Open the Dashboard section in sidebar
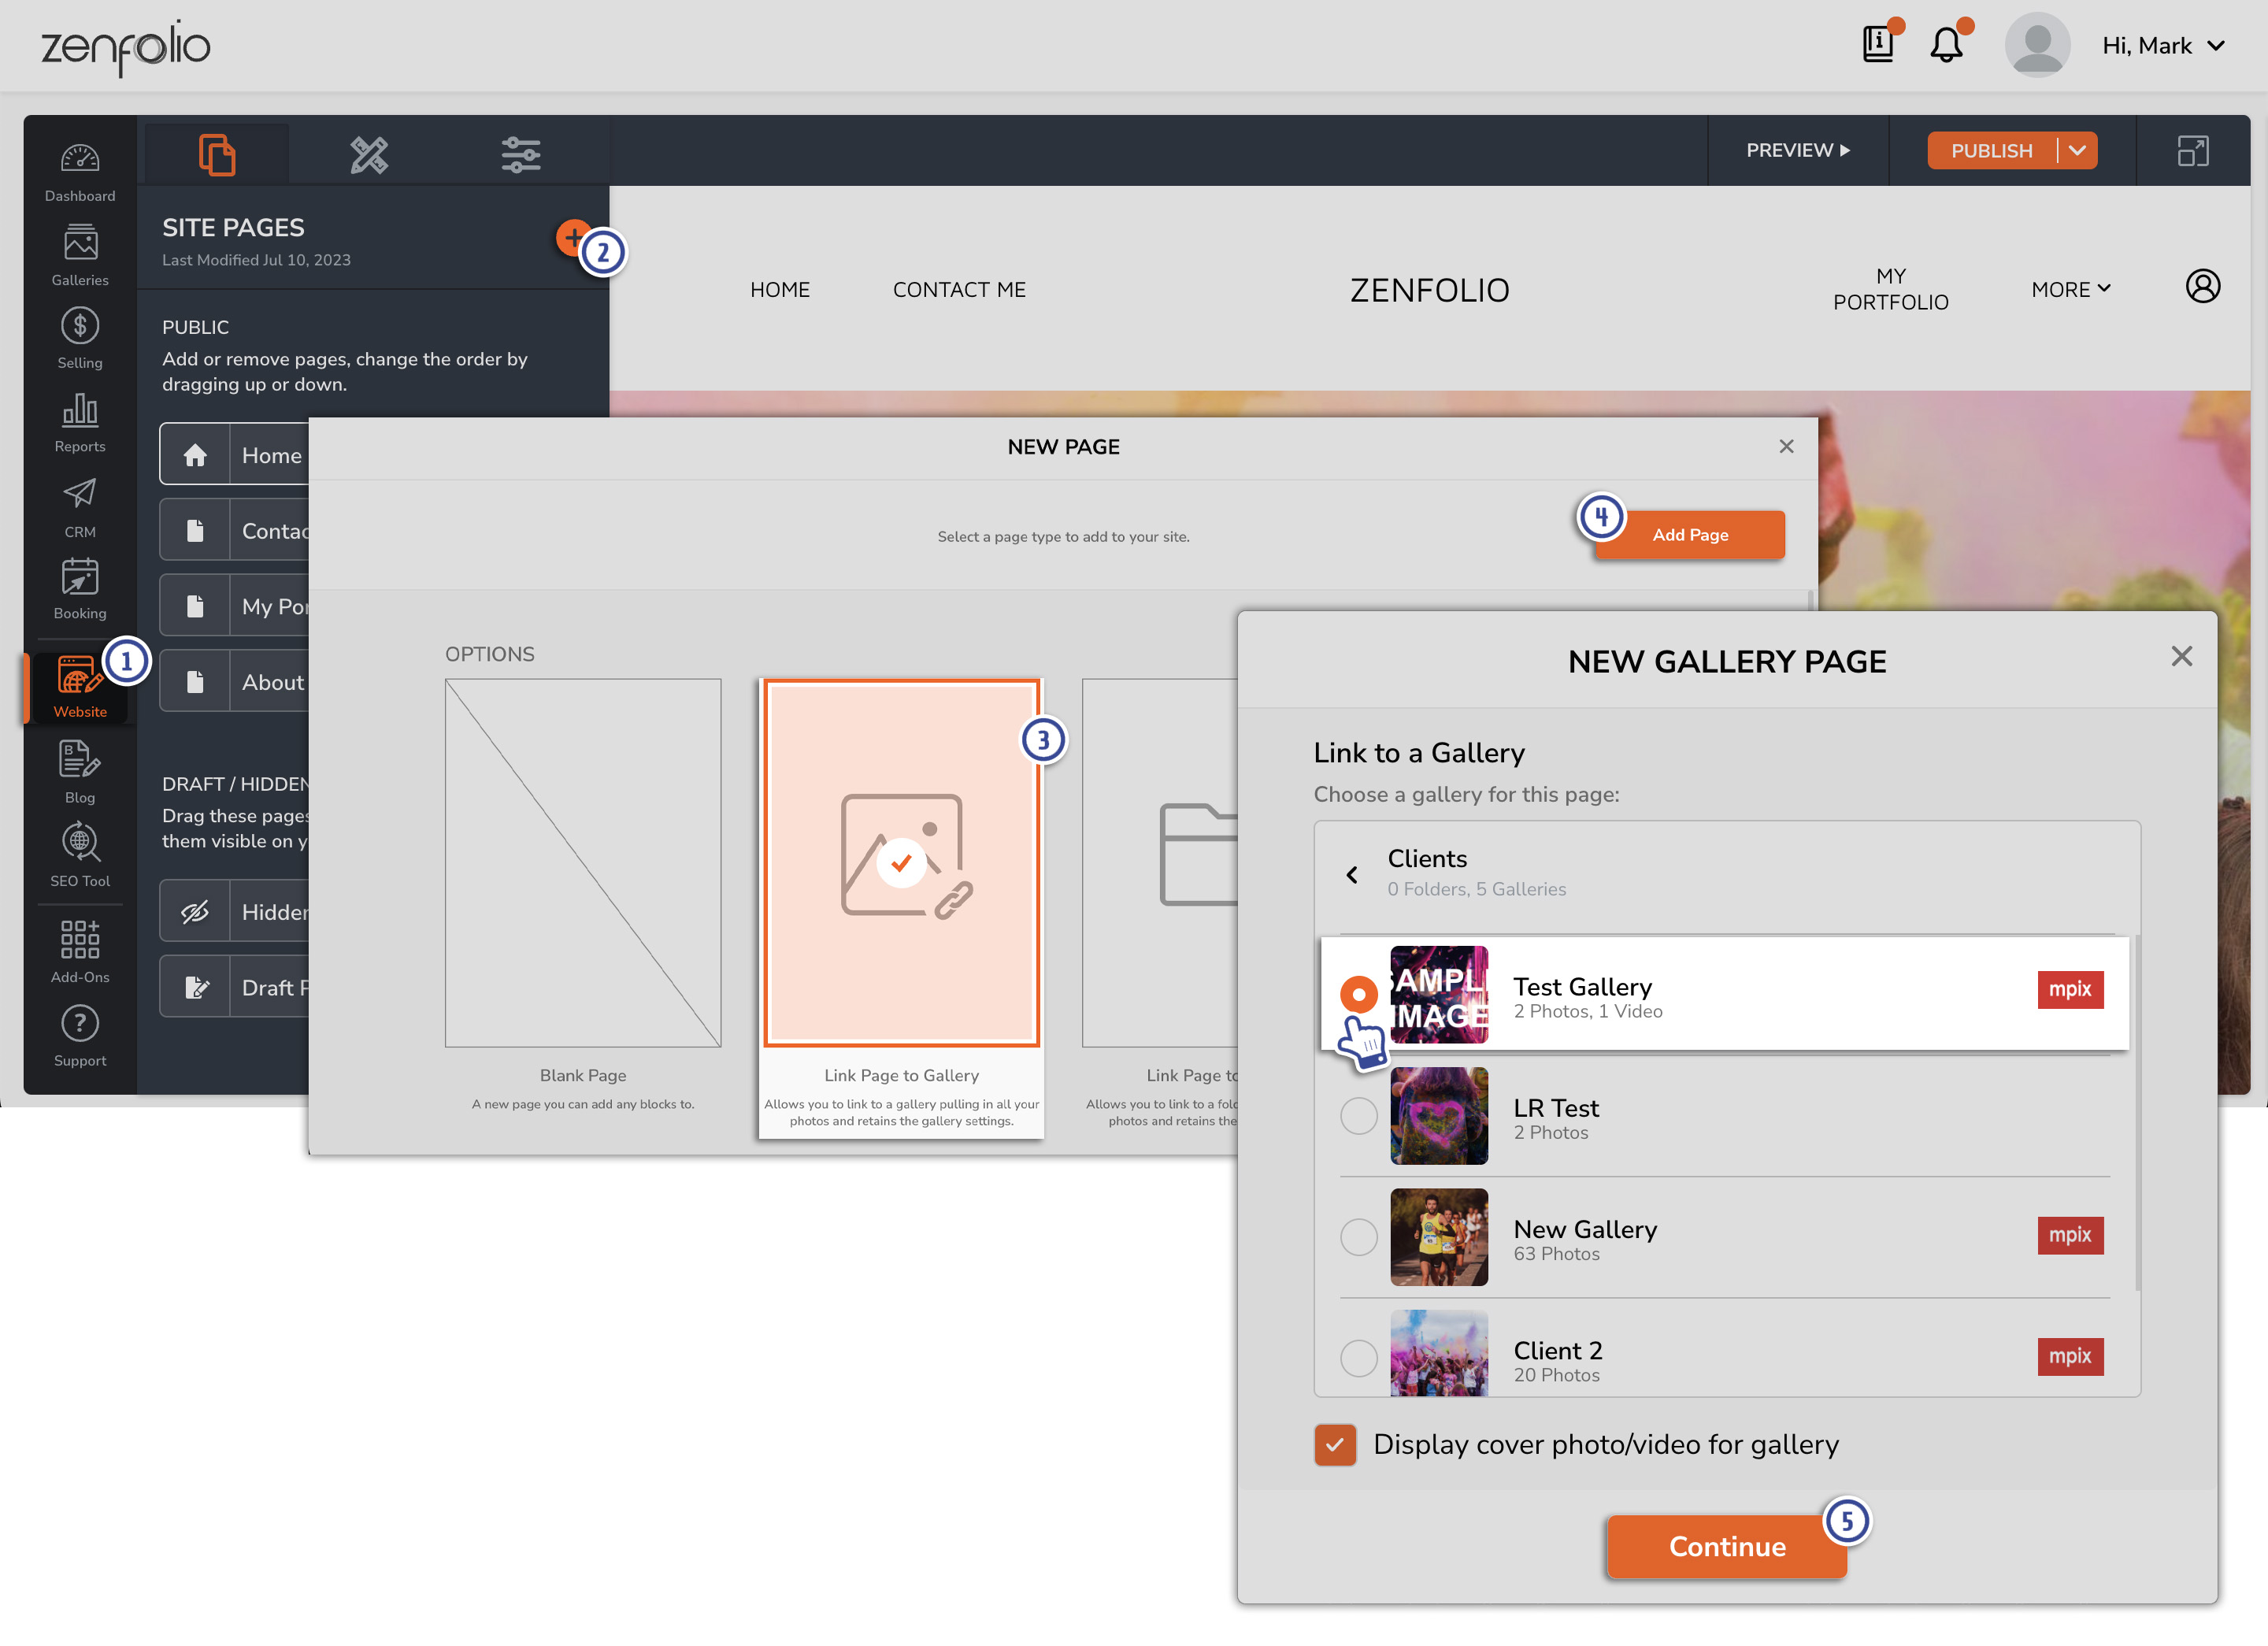Image resolution: width=2268 pixels, height=1646 pixels. pos(80,172)
